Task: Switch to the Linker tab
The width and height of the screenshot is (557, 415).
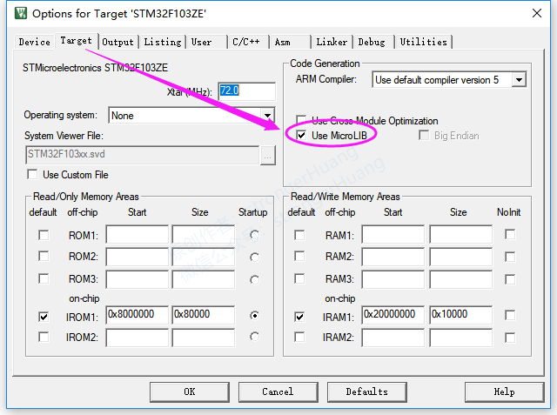Action: point(332,42)
